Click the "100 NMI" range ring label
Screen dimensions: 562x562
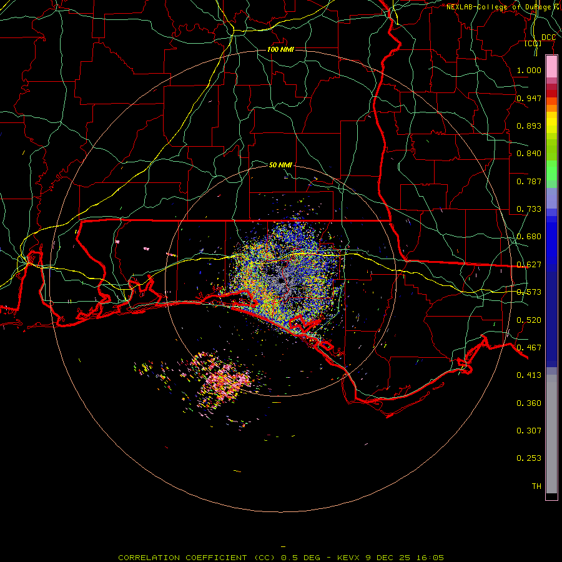click(x=280, y=49)
